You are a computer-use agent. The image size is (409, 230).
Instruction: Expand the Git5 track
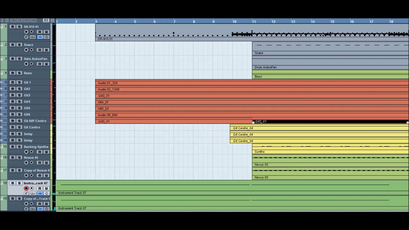pos(2,108)
